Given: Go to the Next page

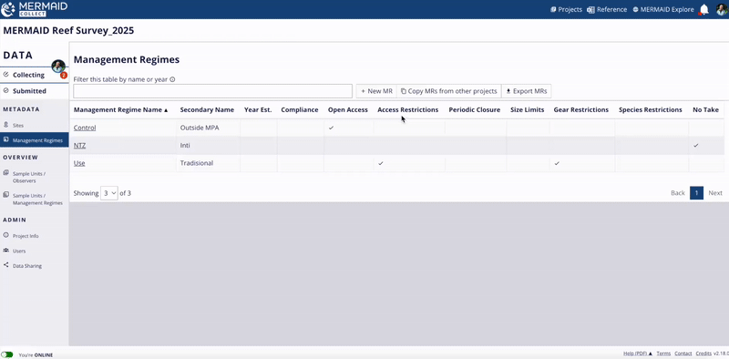Looking at the screenshot, I should click(x=715, y=193).
